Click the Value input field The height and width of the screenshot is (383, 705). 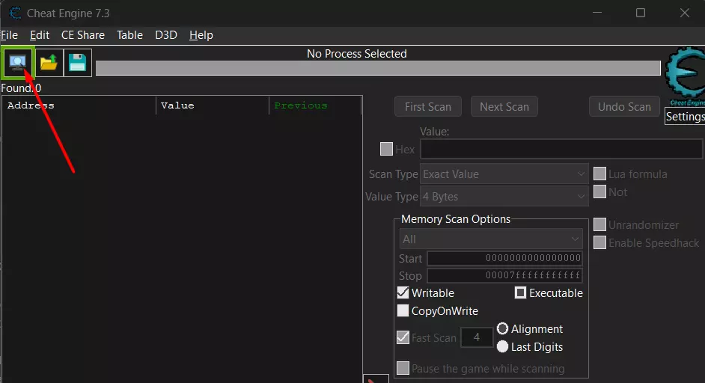pos(561,149)
